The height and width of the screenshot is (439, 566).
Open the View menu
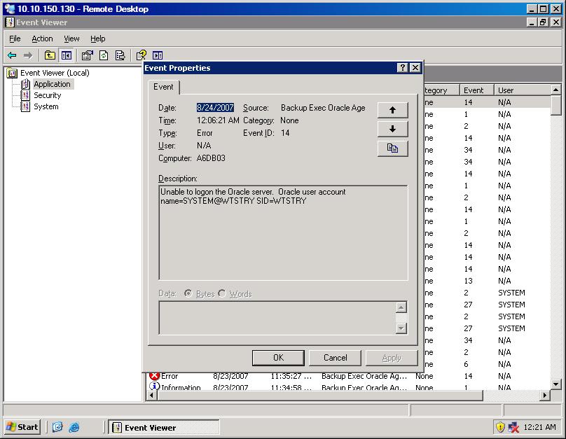click(71, 39)
